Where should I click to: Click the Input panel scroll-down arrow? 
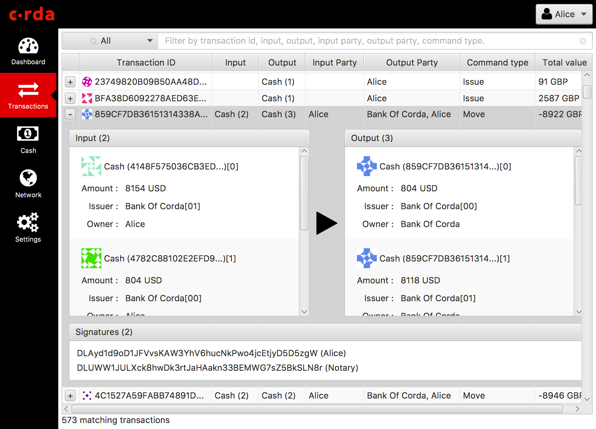304,312
